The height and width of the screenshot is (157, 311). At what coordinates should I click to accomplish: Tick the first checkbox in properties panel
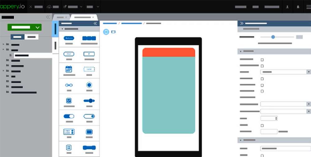point(262,60)
